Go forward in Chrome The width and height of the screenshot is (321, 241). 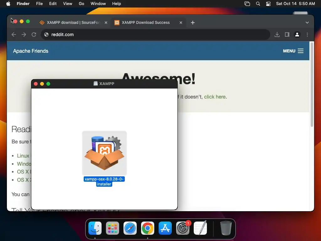pos(24,35)
